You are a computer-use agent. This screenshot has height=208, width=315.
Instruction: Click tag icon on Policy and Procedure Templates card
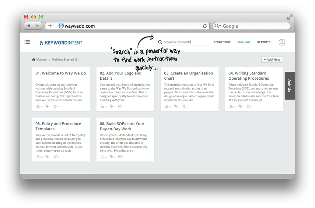(x=47, y=157)
